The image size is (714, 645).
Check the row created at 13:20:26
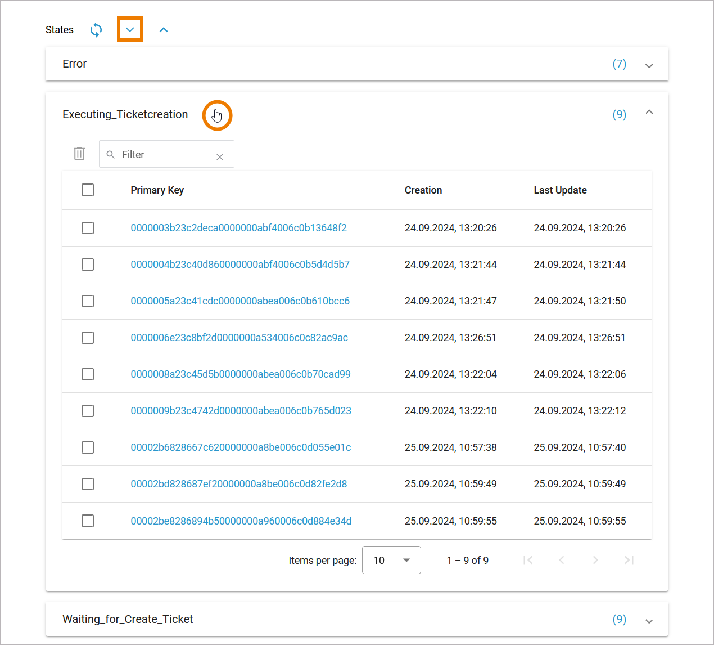(x=88, y=228)
